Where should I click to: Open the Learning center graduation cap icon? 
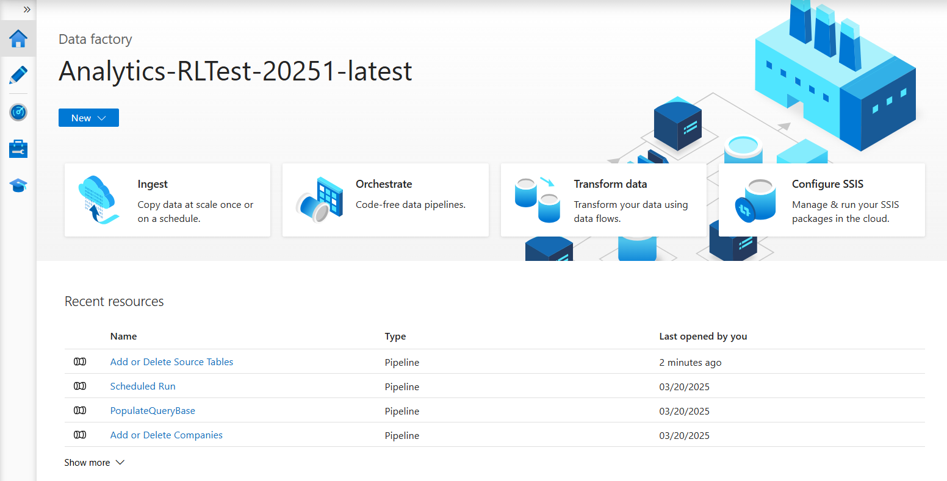(18, 185)
